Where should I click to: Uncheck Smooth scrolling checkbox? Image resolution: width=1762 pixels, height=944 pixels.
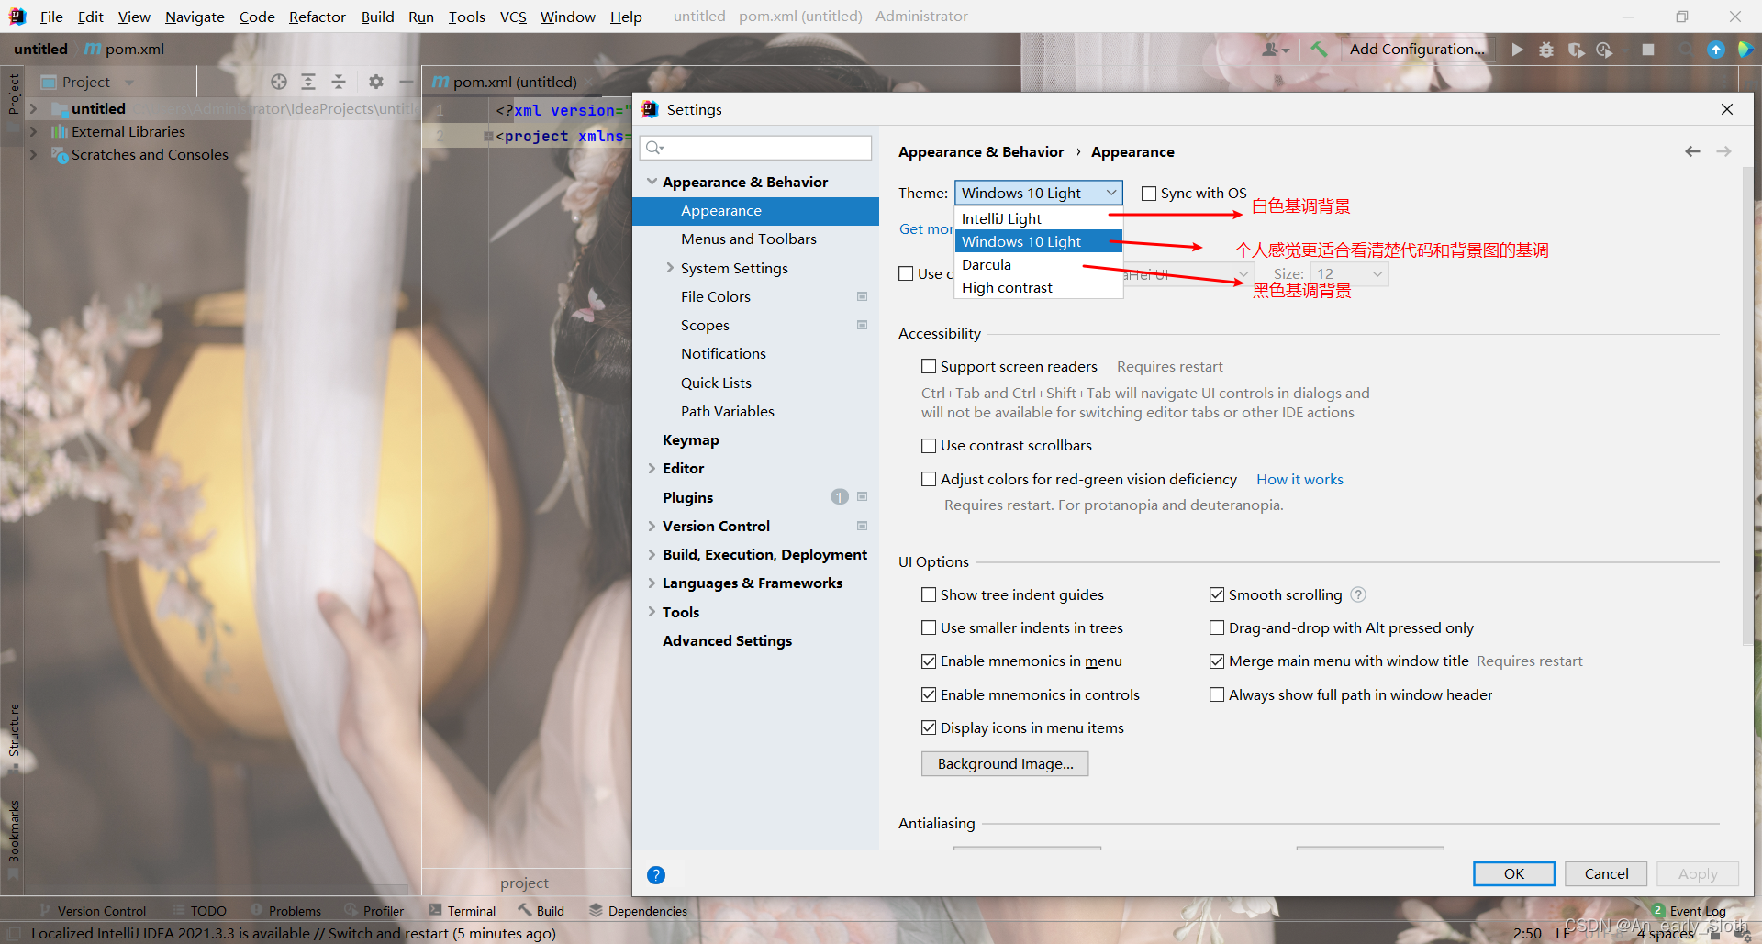(1217, 594)
